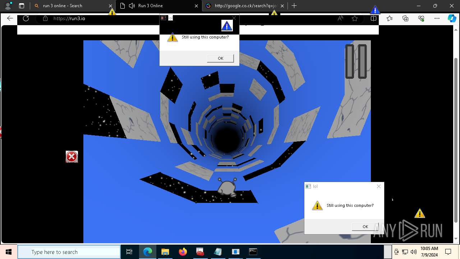Open Microsoft Edge from the taskbar

pyautogui.click(x=148, y=252)
